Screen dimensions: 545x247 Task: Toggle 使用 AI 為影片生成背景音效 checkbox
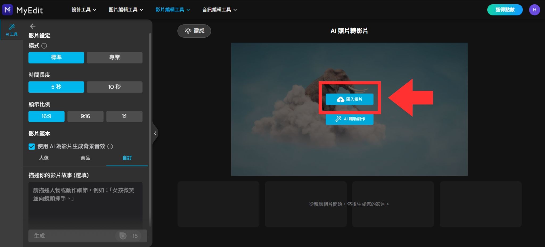point(32,146)
